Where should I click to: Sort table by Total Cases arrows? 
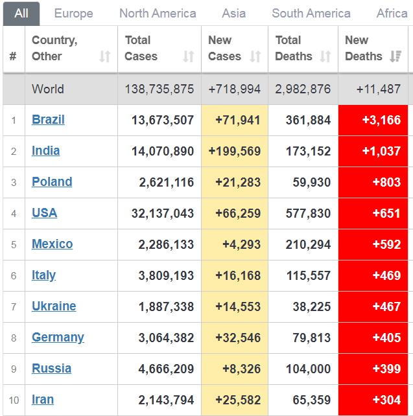189,57
